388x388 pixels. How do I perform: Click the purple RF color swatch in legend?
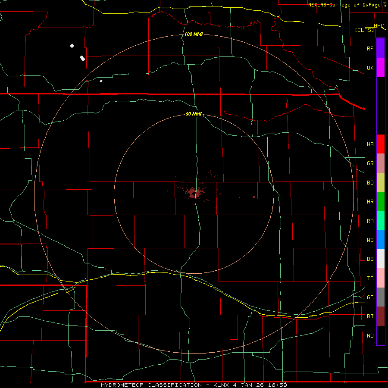tap(381, 48)
